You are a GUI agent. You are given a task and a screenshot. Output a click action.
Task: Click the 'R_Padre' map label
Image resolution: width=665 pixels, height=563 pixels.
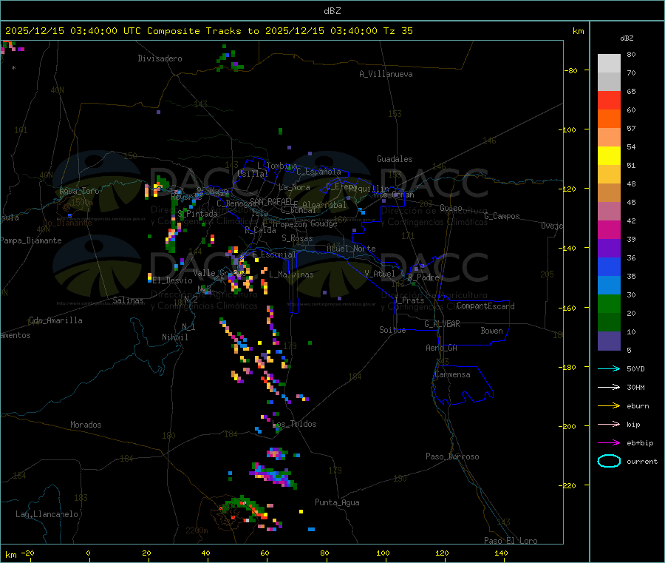coord(423,277)
